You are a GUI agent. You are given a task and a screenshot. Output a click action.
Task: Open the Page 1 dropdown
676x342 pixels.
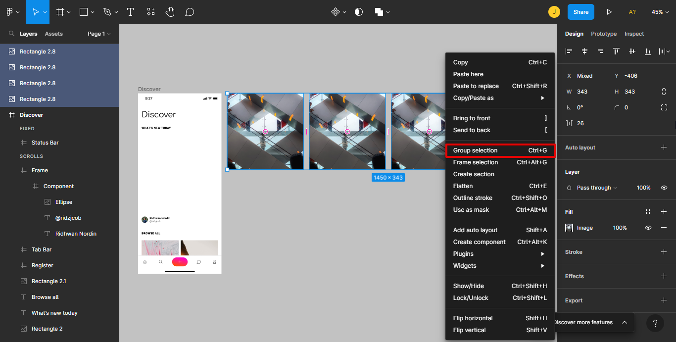99,34
